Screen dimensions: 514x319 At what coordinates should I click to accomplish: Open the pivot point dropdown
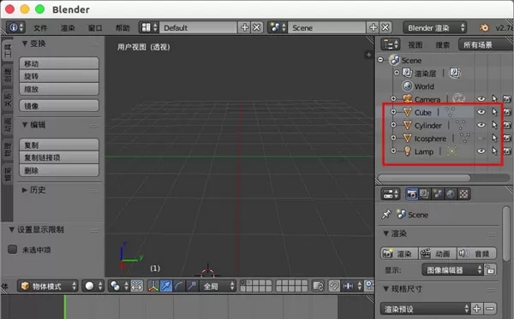[119, 286]
